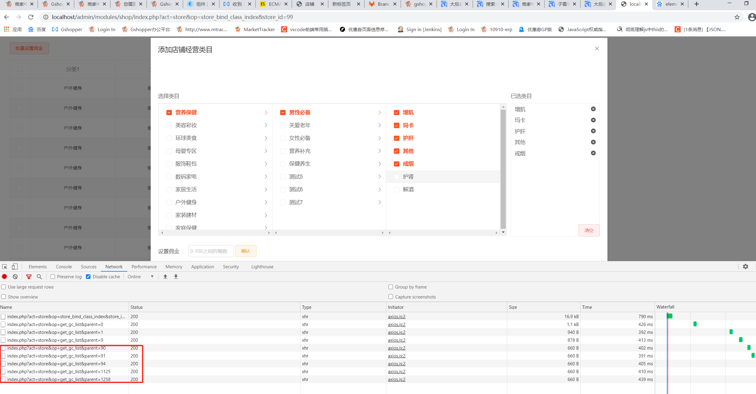Open the Application tab in DevTools
The height and width of the screenshot is (394, 756).
[202, 266]
